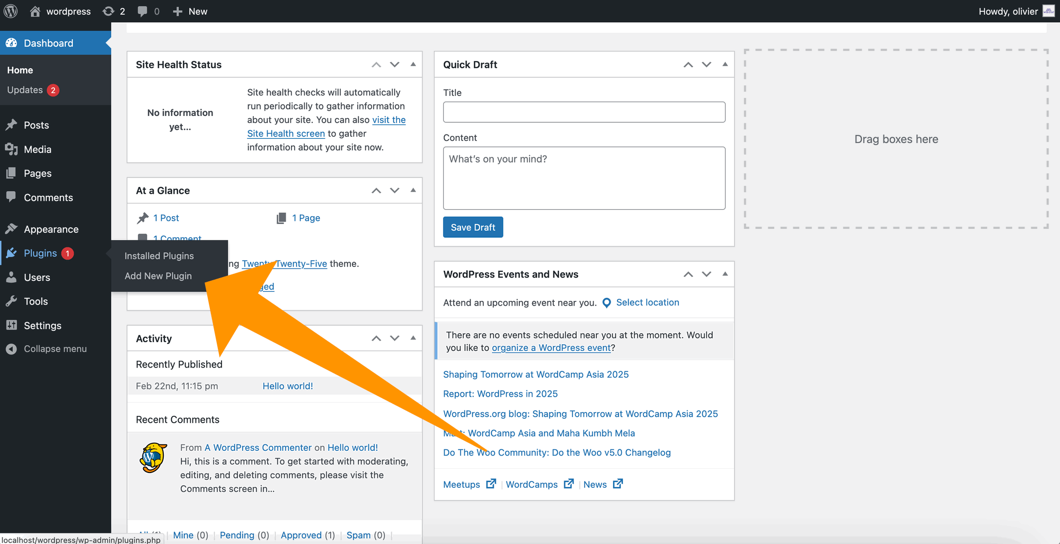Screen dimensions: 1060x544
Task: Open organize a WordPress event link
Action: click(551, 348)
